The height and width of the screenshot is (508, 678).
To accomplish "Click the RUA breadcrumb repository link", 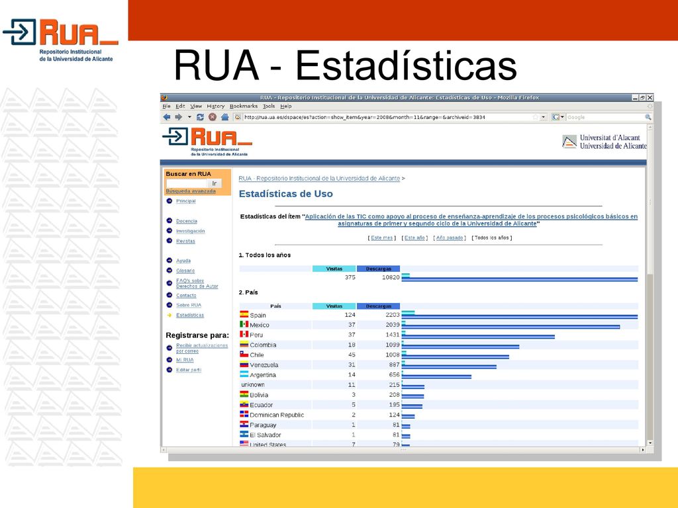I will (319, 179).
